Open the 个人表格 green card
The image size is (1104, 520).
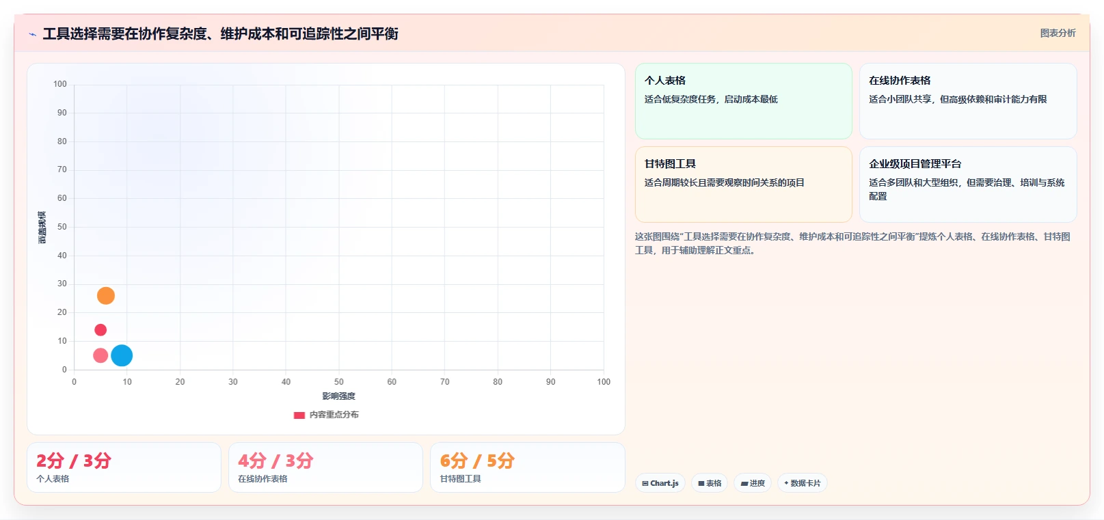pos(744,101)
